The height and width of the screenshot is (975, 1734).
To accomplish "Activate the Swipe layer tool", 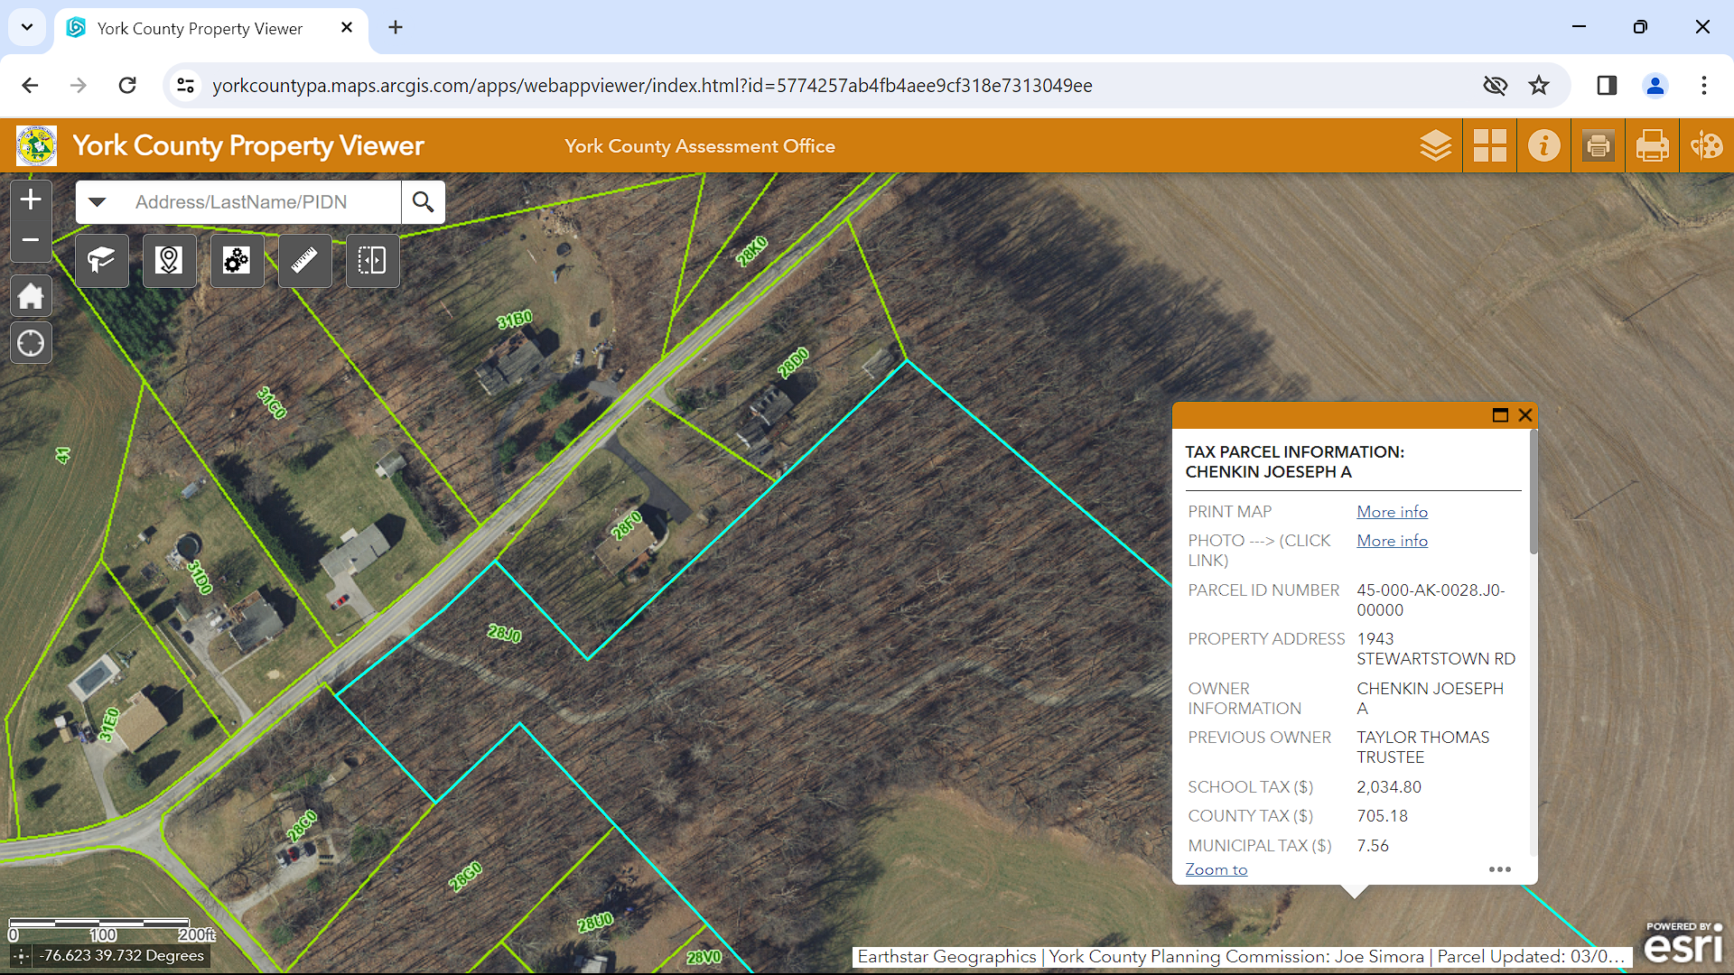I will 372,261.
